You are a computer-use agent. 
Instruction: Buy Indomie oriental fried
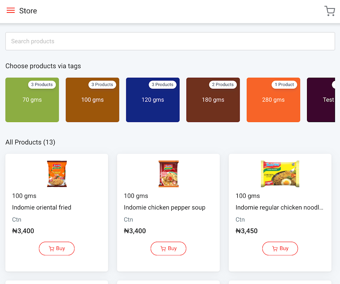(x=57, y=248)
